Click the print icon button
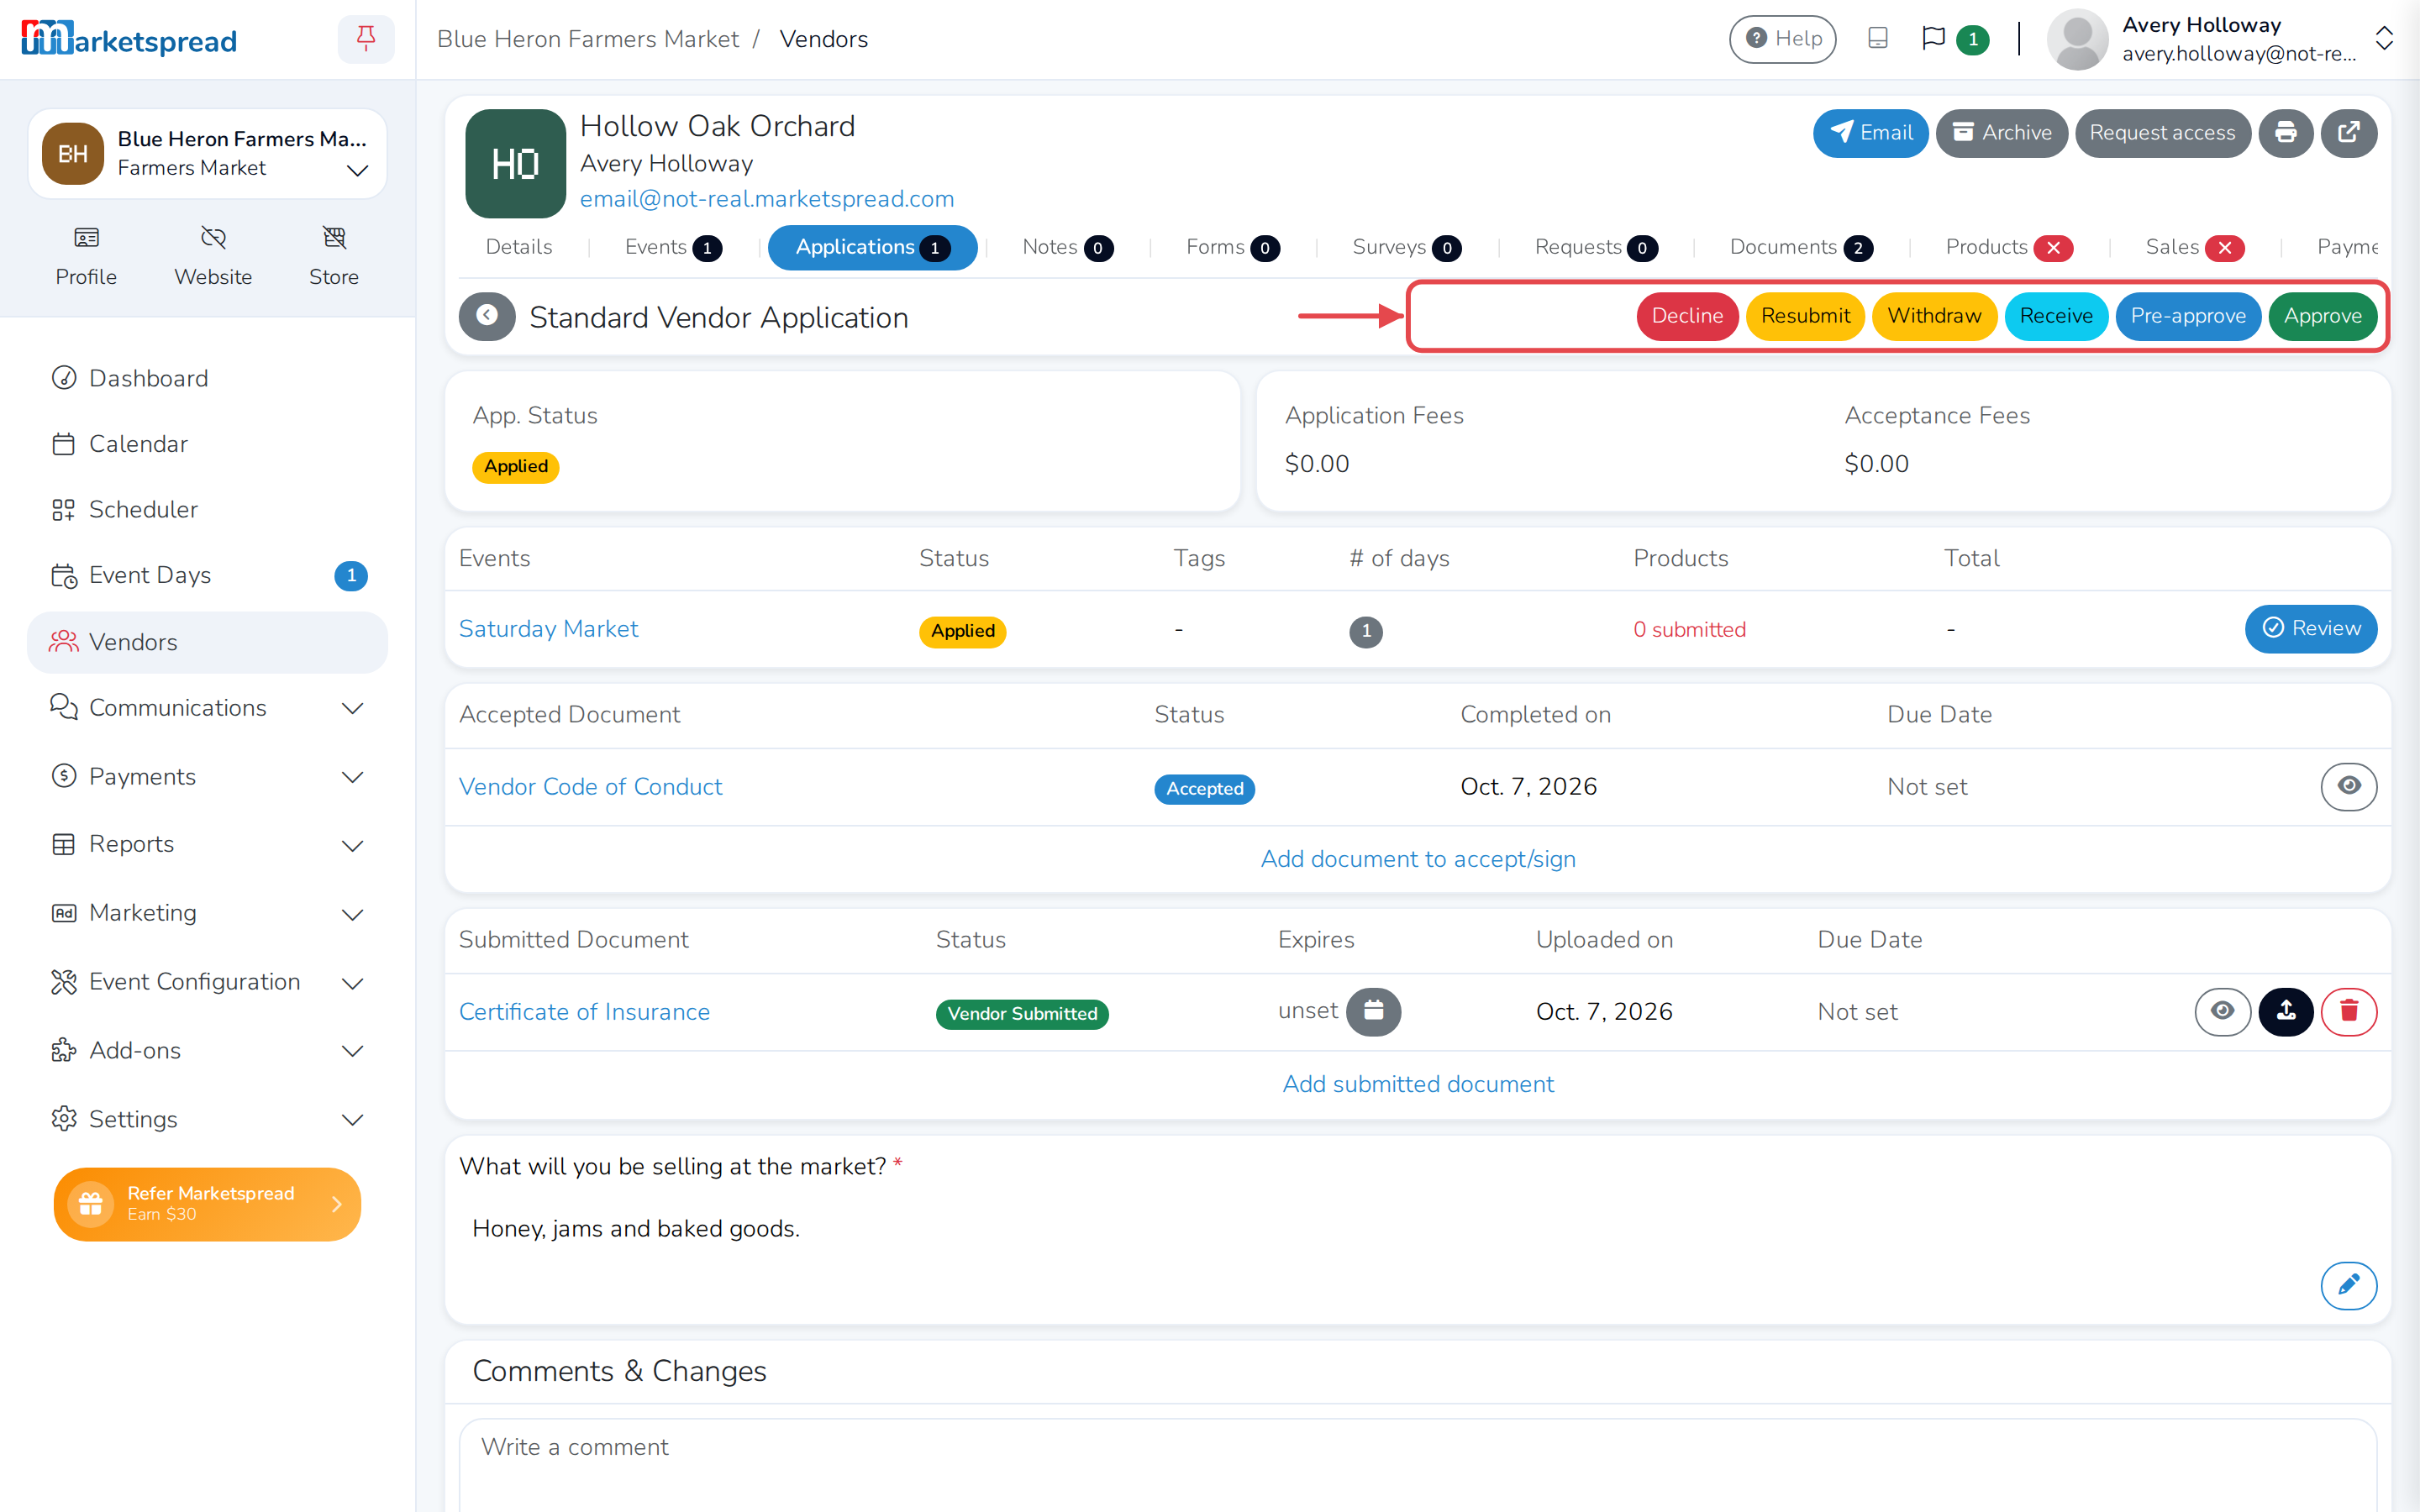Image resolution: width=2420 pixels, height=1512 pixels. (x=2286, y=133)
